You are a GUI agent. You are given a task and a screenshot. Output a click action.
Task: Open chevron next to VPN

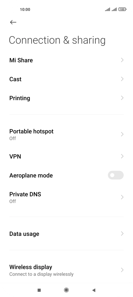click(x=122, y=156)
